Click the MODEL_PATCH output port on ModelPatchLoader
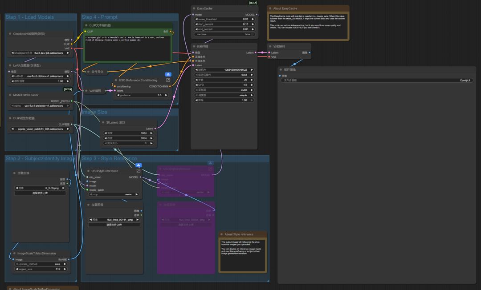The image size is (481, 290). 72,101
